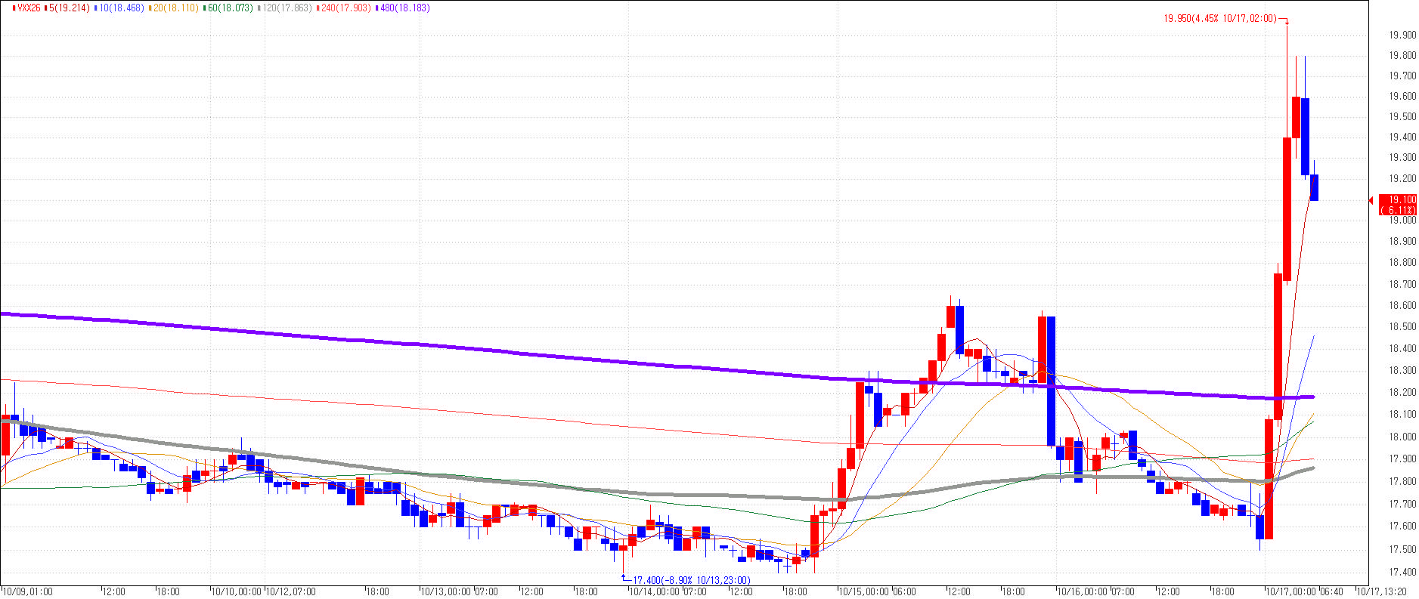The image size is (1419, 599).
Task: Click the 10/14,00:00 time axis label
Action: [655, 591]
